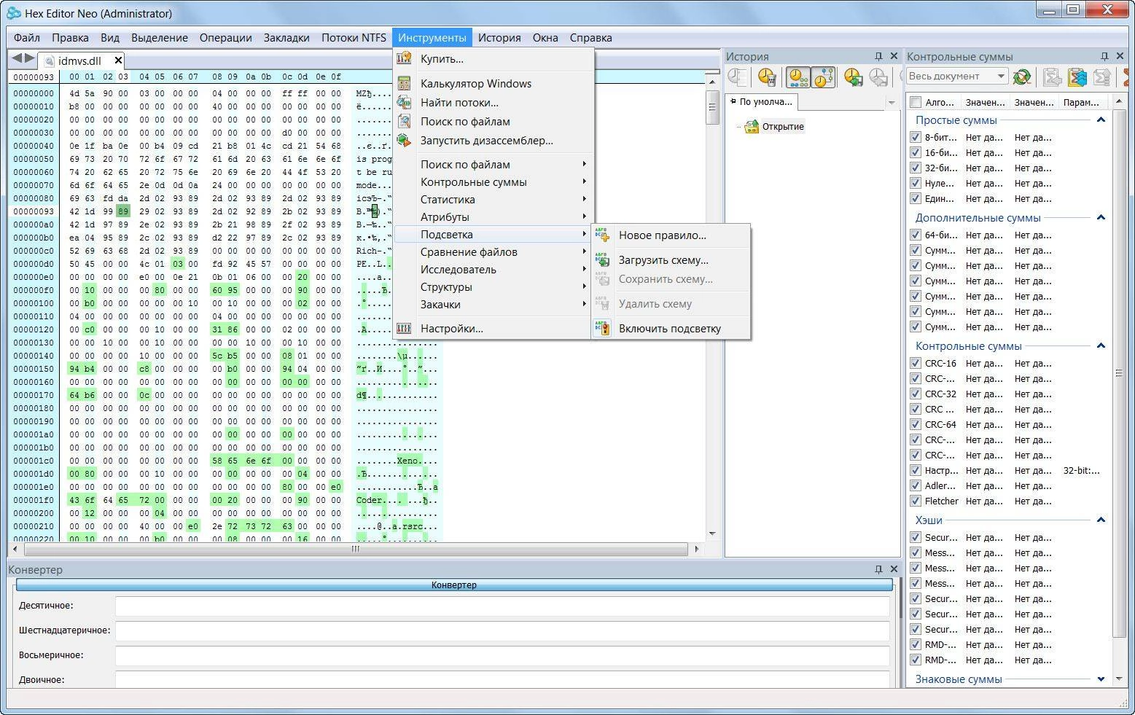Image resolution: width=1135 pixels, height=715 pixels.
Task: Close the История panel
Action: [x=894, y=56]
